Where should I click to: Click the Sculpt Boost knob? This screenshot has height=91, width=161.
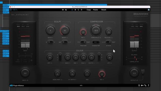pos(65,31)
